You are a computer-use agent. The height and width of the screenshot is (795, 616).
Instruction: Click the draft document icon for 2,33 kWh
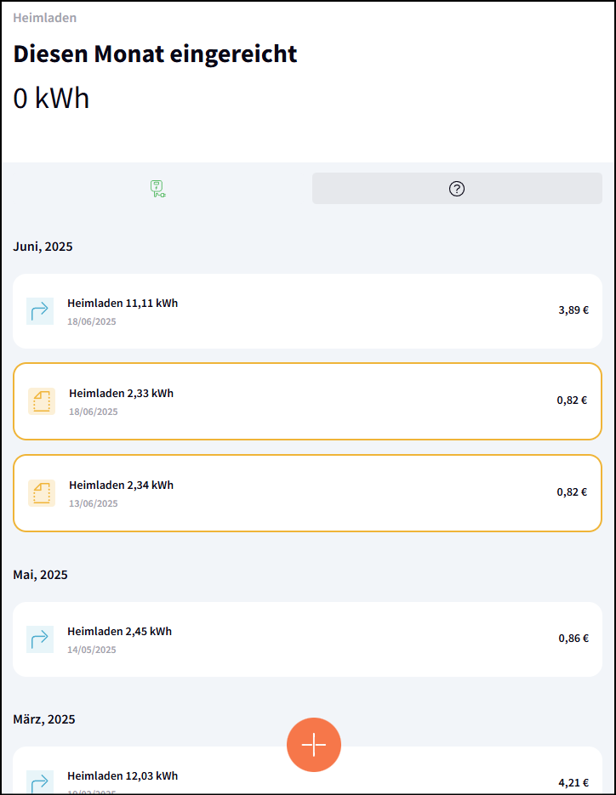click(x=42, y=401)
